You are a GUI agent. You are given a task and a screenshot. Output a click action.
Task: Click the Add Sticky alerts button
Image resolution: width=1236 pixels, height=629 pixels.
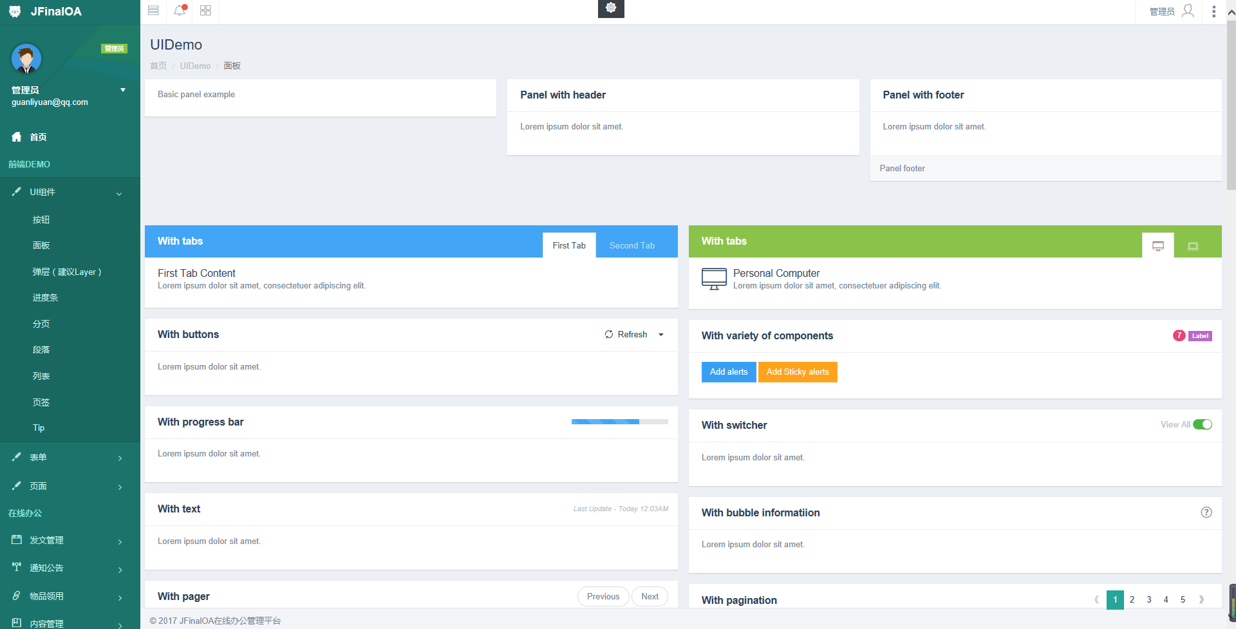click(x=798, y=371)
